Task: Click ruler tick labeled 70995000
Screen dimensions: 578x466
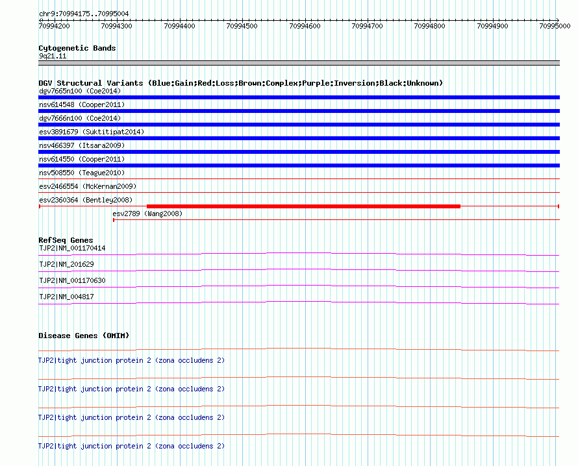Action: point(555,26)
